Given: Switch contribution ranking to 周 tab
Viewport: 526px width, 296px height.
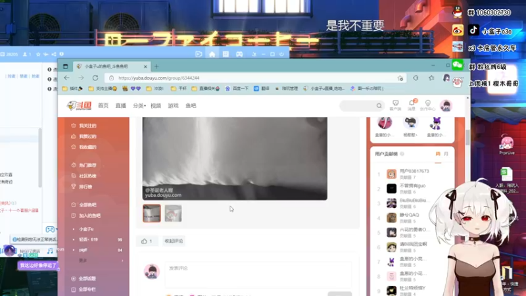Looking at the screenshot, I should coord(438,154).
